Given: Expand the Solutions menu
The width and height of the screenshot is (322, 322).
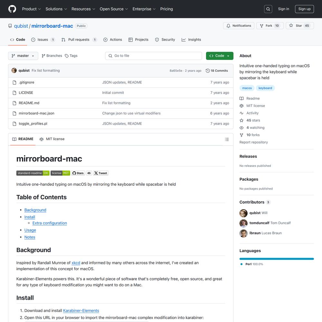Looking at the screenshot, I should [56, 9].
